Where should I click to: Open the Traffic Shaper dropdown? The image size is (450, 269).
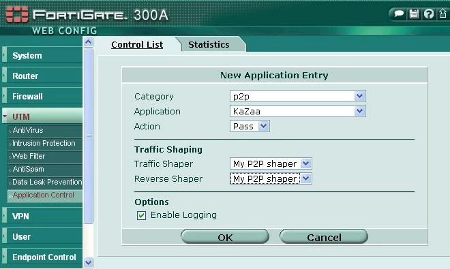tap(271, 163)
